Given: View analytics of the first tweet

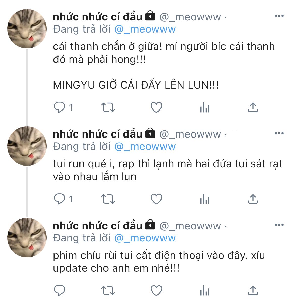Looking at the screenshot, I should point(205,107).
